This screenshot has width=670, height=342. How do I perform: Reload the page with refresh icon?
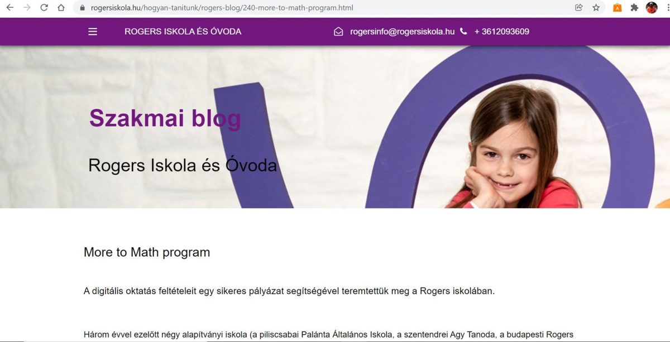click(x=44, y=8)
